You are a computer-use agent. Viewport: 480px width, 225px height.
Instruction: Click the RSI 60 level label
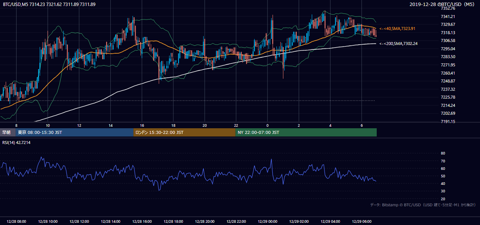point(443,168)
